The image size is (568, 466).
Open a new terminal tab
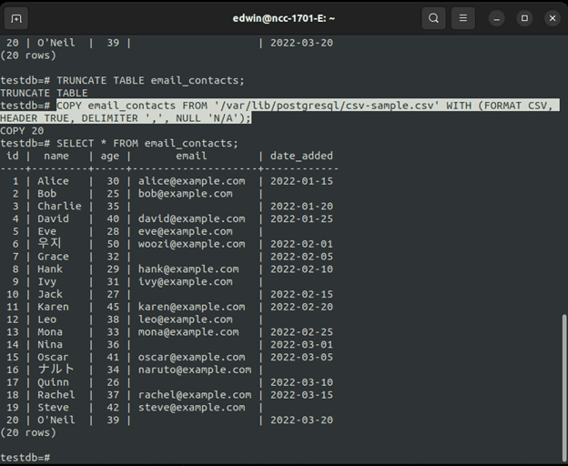coord(17,18)
